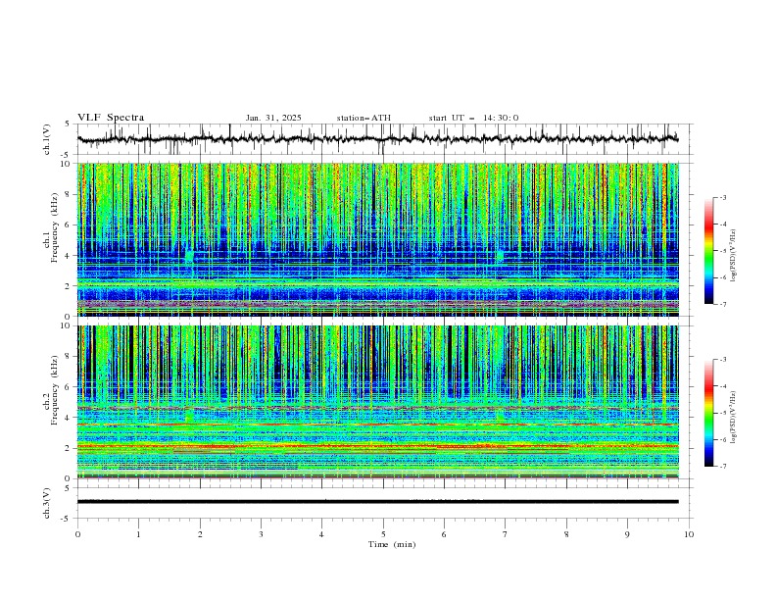
Task: Click the time axis tick label "5"
Action: 383,534
